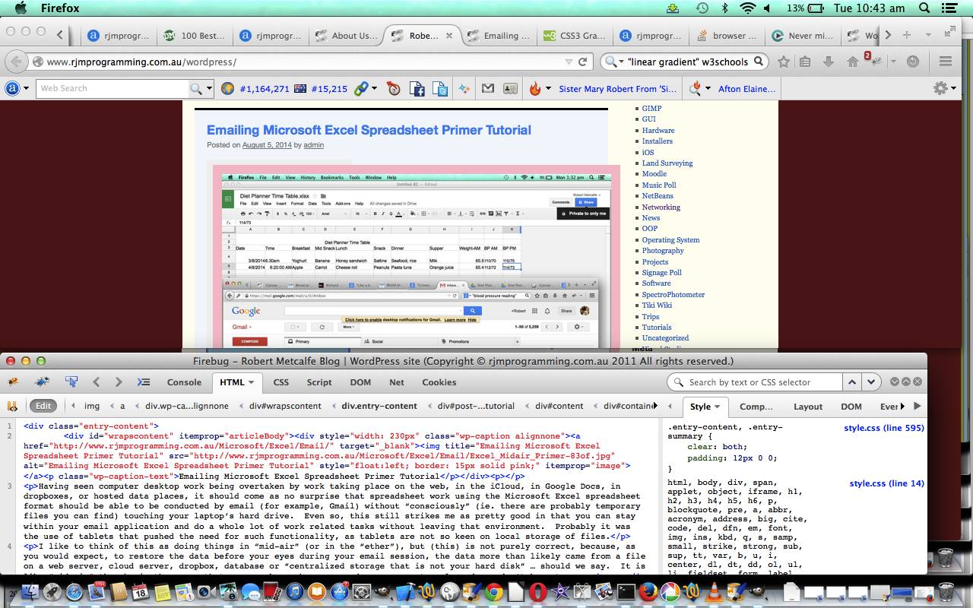Open the list all tabs dropdown
The width and height of the screenshot is (973, 608).
pos(928,35)
